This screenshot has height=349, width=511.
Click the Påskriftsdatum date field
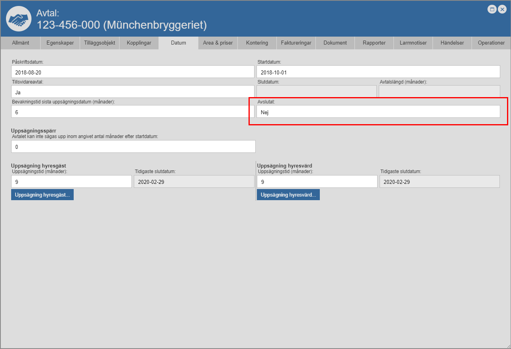133,72
